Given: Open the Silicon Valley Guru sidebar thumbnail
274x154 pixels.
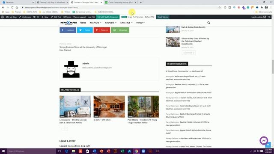Looking at the screenshot, I should tap(173, 42).
